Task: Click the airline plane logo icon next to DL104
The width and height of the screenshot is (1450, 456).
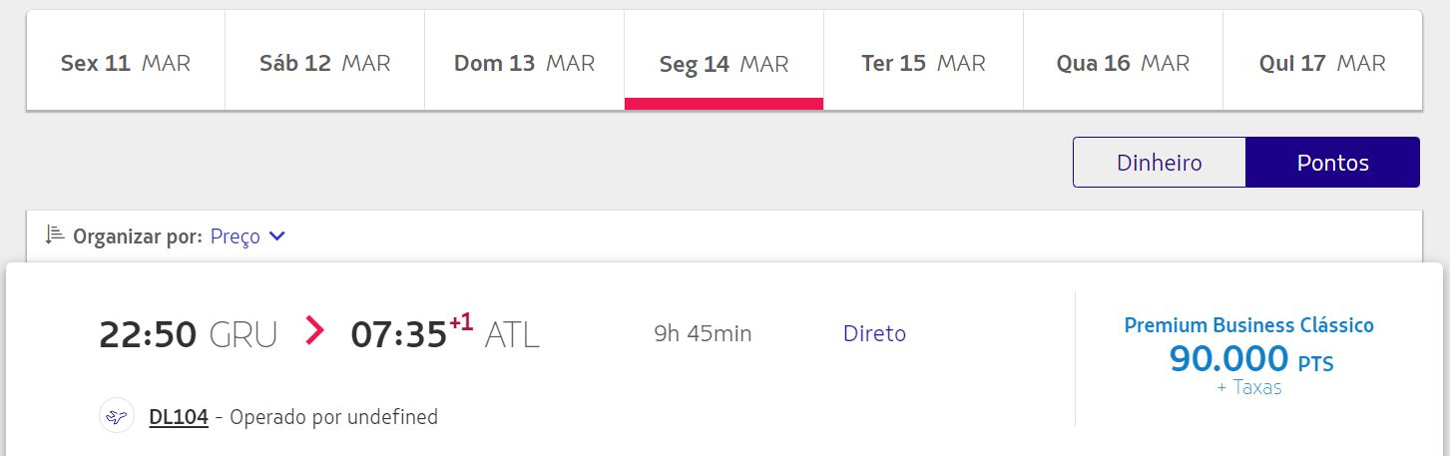Action: [117, 416]
